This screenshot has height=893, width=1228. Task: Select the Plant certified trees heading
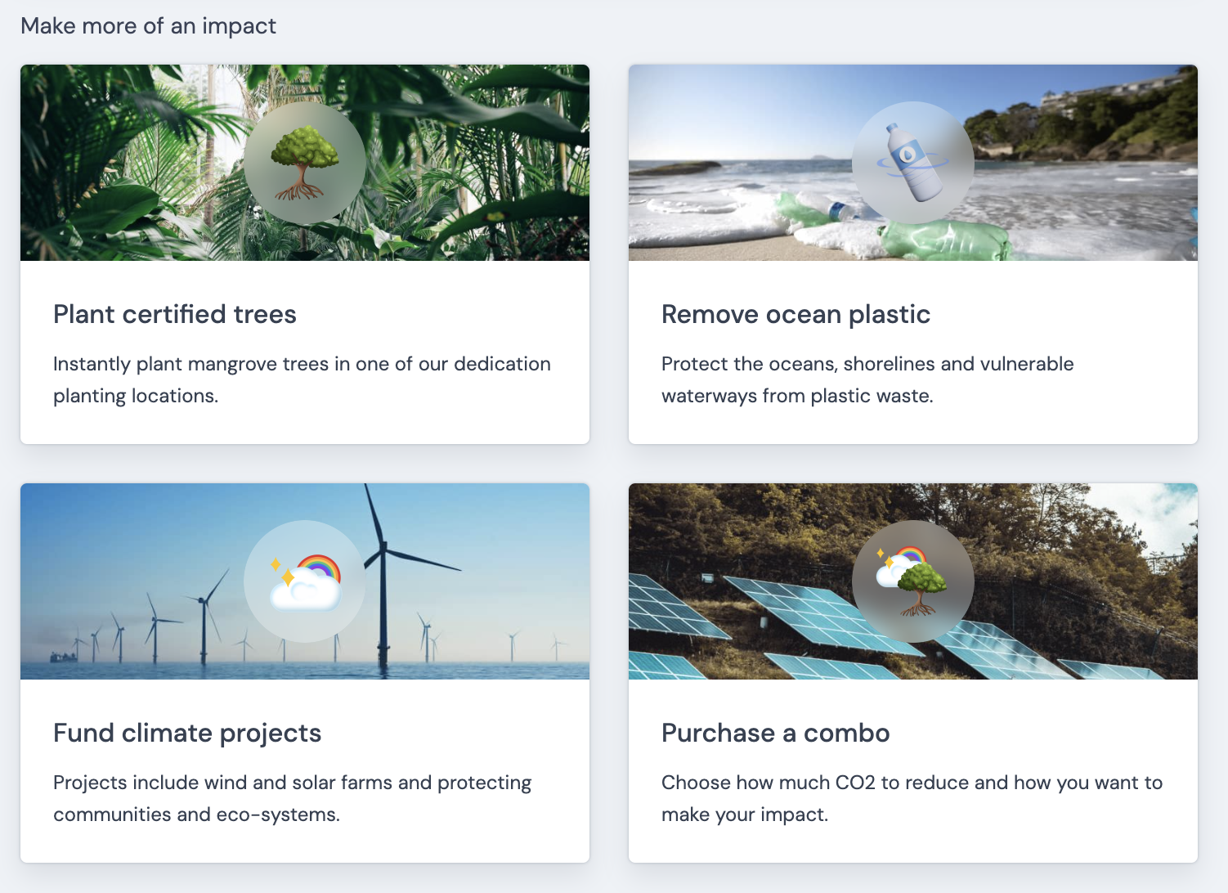(174, 314)
